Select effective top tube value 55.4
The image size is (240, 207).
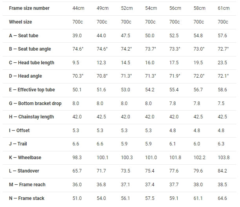(174, 90)
